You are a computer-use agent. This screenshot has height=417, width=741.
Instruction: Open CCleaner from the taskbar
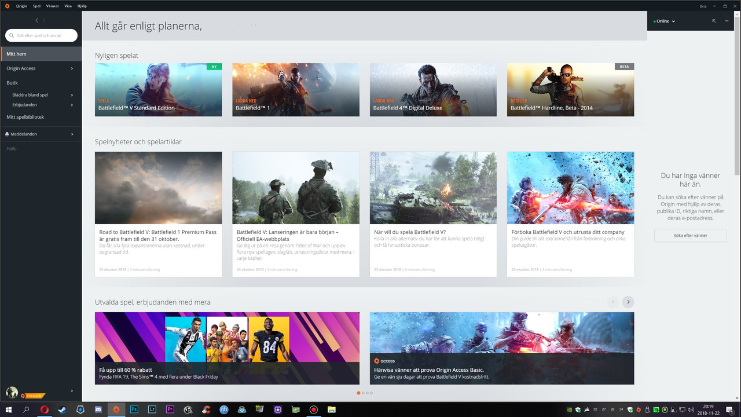206,409
